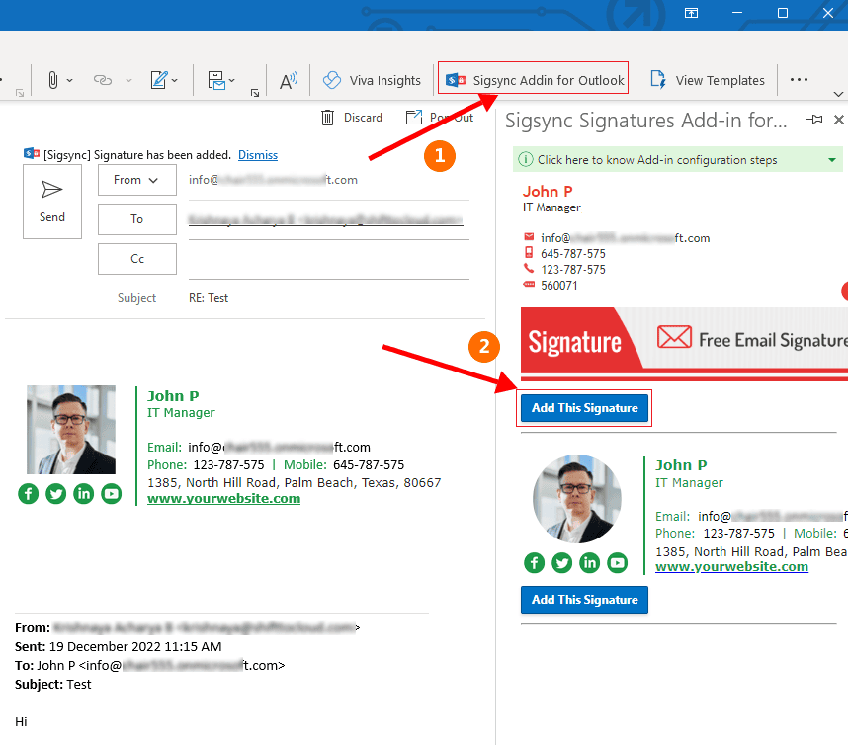Click the Cc recipients button
Screen dimensions: 848x745
pos(136,259)
